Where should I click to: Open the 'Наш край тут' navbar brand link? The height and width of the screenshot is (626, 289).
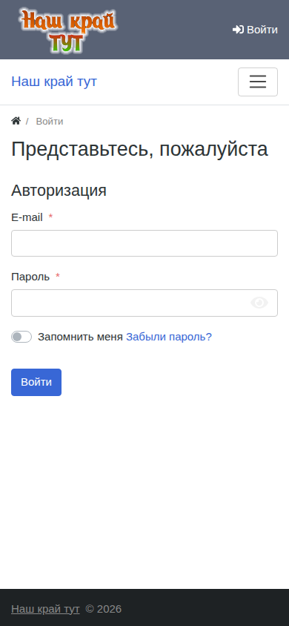point(54,82)
